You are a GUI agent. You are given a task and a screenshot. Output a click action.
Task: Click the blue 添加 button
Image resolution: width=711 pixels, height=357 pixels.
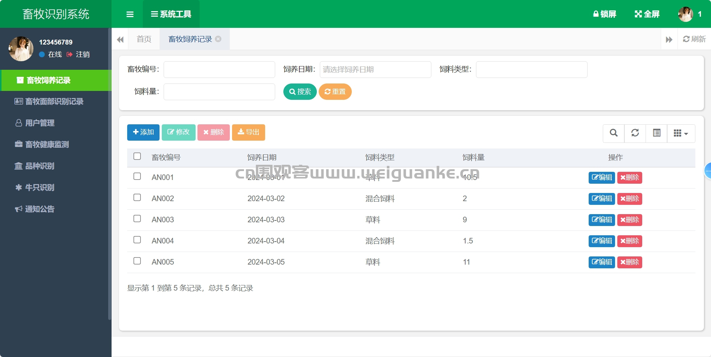click(143, 132)
